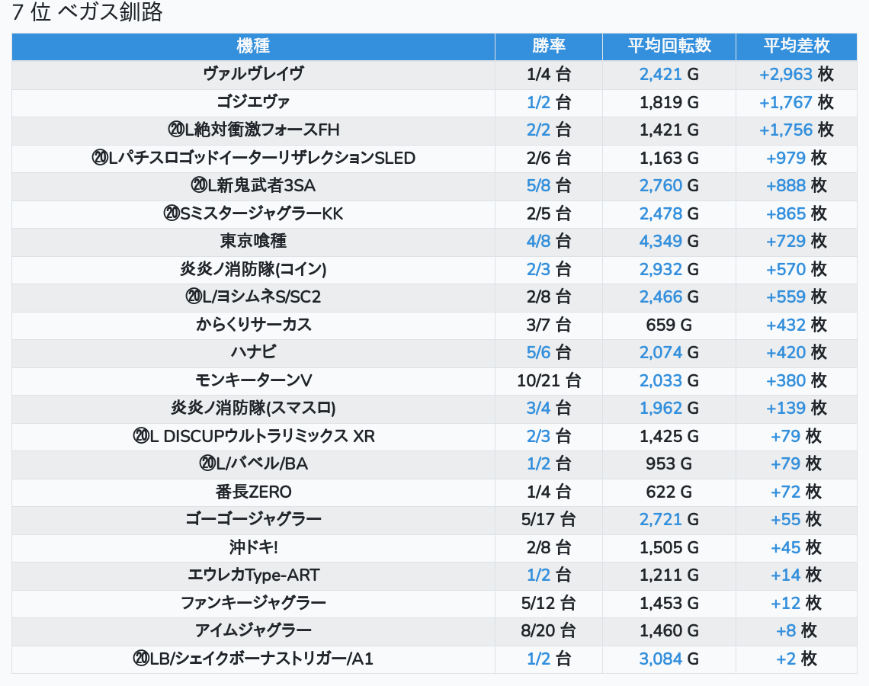Select the 番長ZERO machine name
869x686 pixels.
pos(253,492)
